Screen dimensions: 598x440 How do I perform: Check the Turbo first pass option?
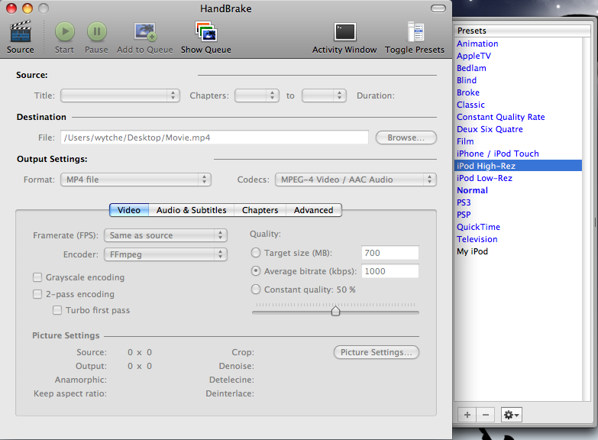pyautogui.click(x=57, y=310)
